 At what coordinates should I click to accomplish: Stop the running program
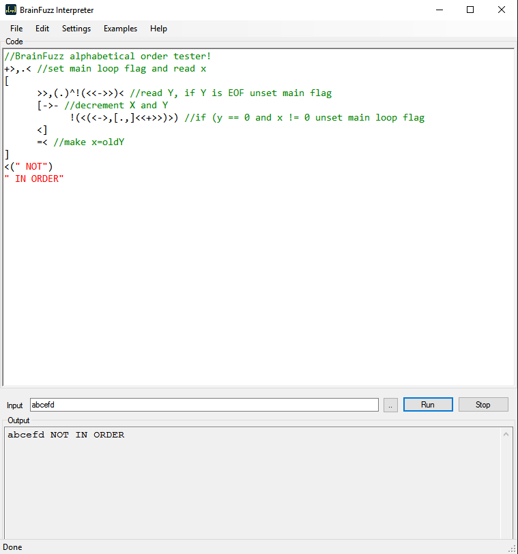(x=483, y=405)
